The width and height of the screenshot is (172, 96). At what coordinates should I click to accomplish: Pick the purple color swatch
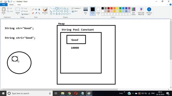click(129, 8)
